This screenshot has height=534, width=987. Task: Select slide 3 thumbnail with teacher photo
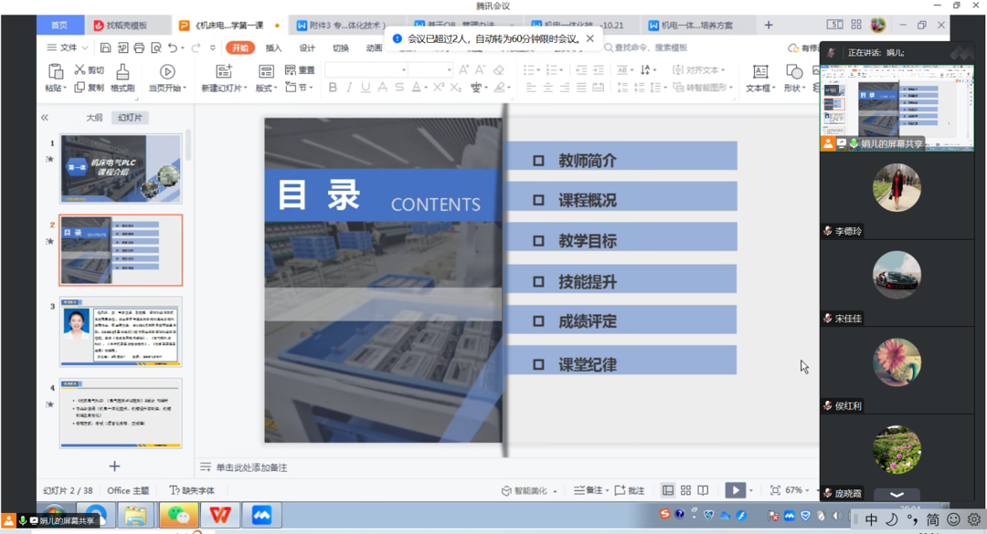pyautogui.click(x=121, y=330)
